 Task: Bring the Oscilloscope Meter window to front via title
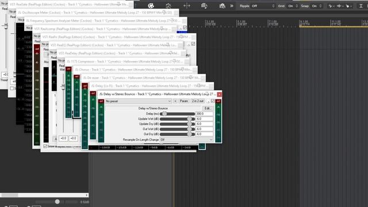pyautogui.click(x=95, y=13)
